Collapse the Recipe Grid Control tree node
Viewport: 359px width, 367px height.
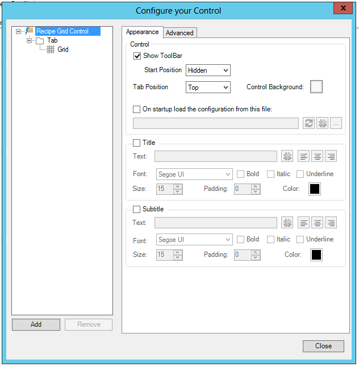pyautogui.click(x=19, y=31)
